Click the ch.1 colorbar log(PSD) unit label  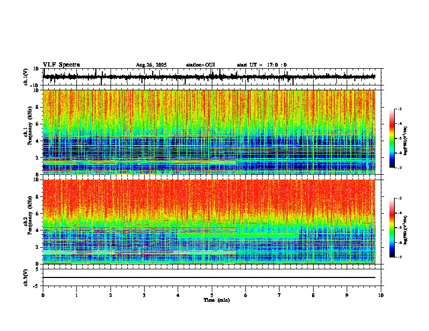406,141
